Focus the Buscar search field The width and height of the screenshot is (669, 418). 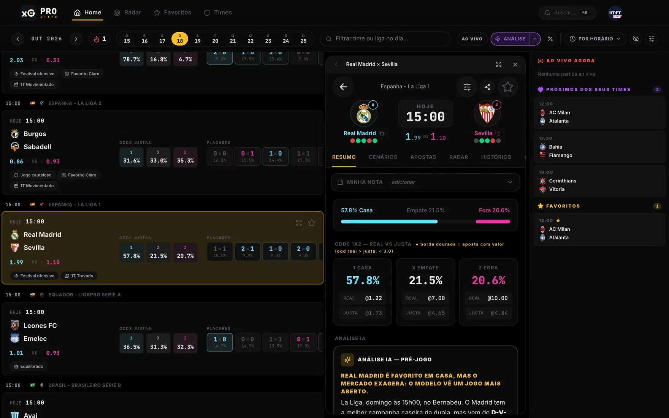pyautogui.click(x=567, y=13)
